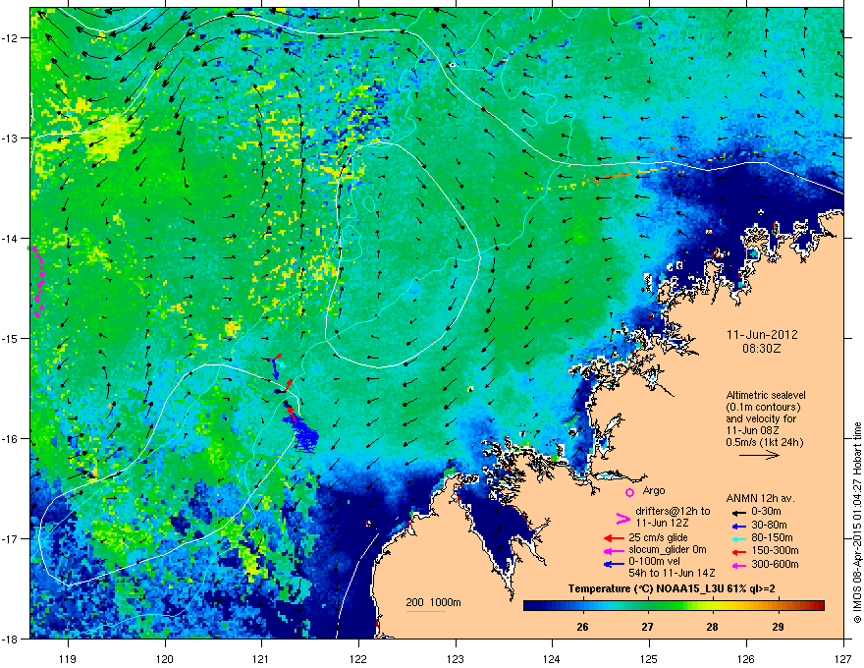The width and height of the screenshot is (864, 668).
Task: Click the '(0.1m contours)' text
Action: tap(763, 408)
